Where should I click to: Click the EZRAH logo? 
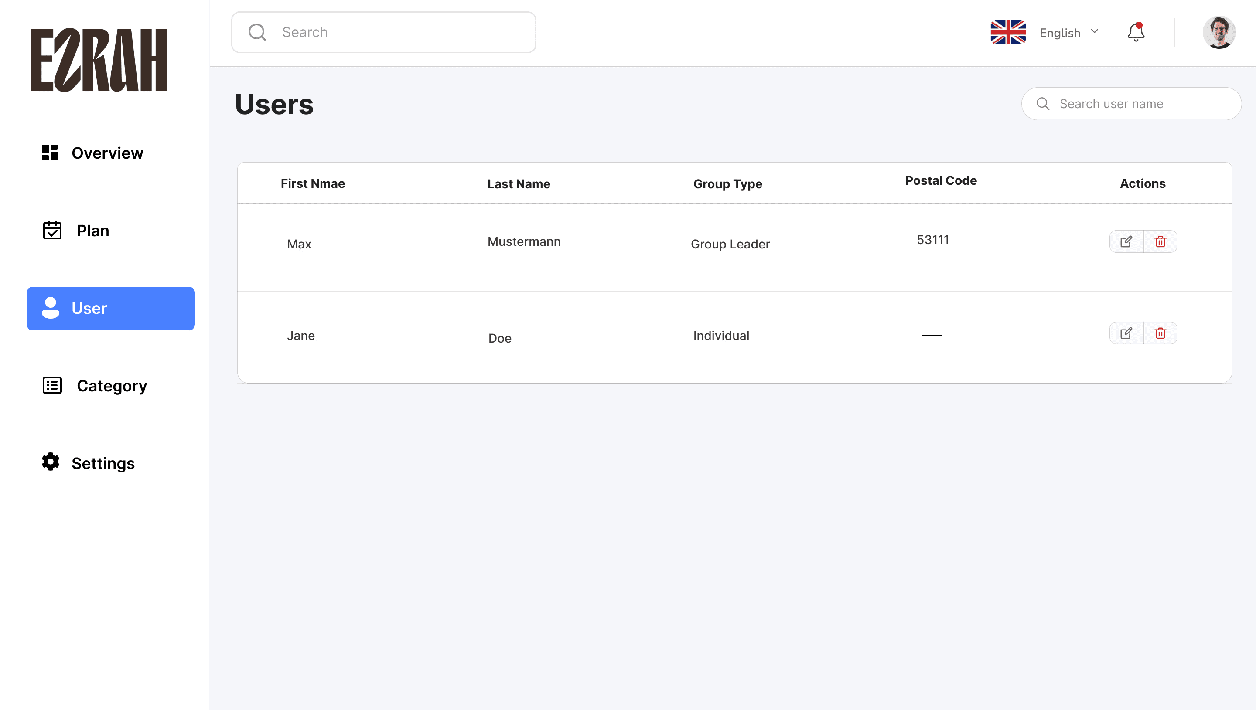click(99, 59)
